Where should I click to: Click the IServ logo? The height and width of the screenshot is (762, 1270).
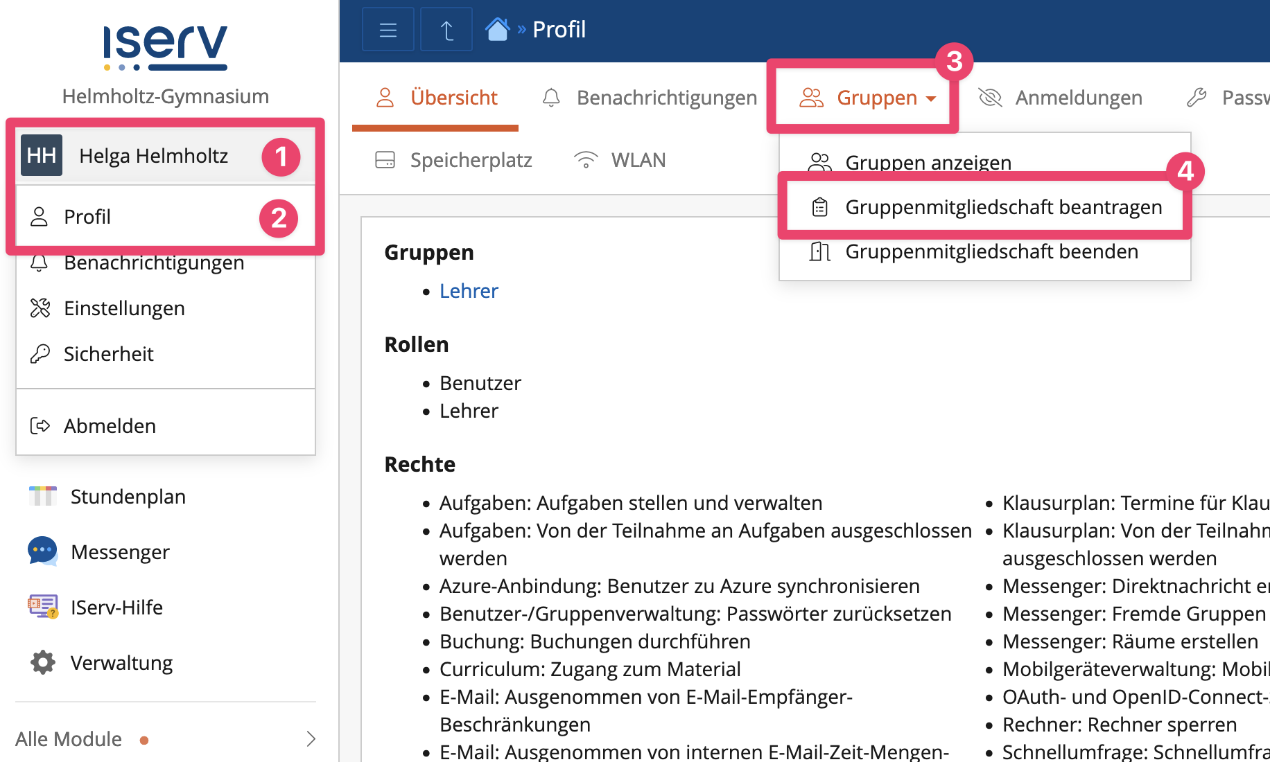pyautogui.click(x=165, y=47)
